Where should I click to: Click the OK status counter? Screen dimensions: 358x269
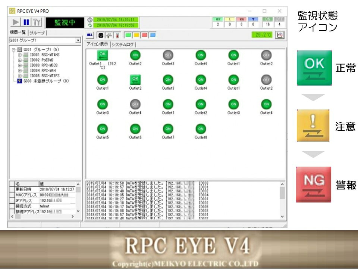218,22
